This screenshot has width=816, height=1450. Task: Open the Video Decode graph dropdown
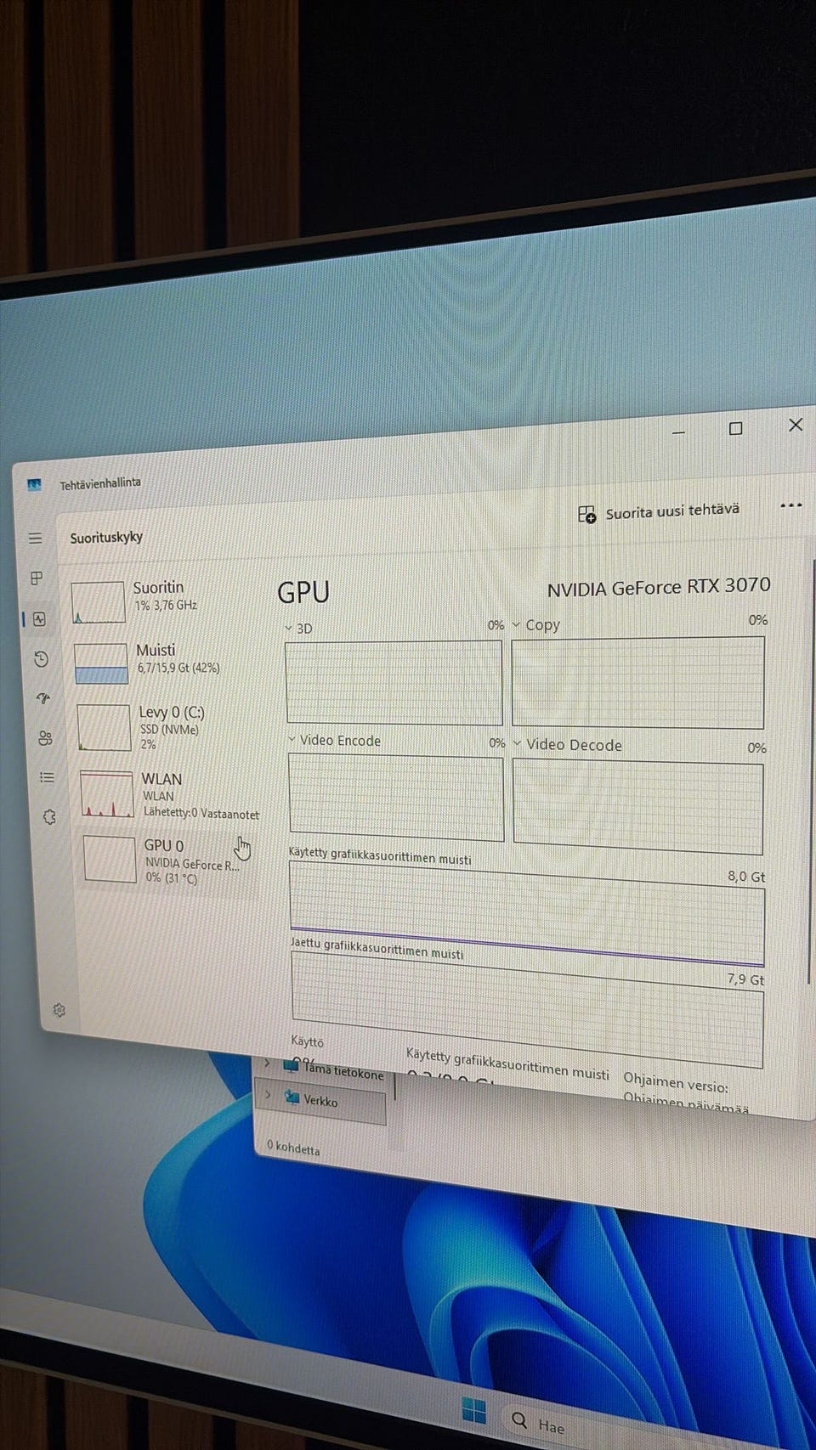pos(517,743)
